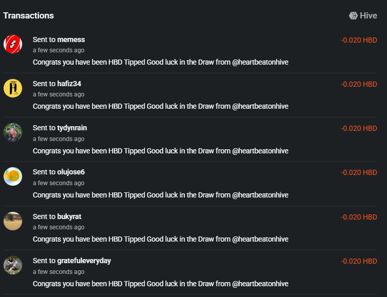This screenshot has height=297, width=387.
Task: Click the Hive logo icon
Action: click(353, 16)
